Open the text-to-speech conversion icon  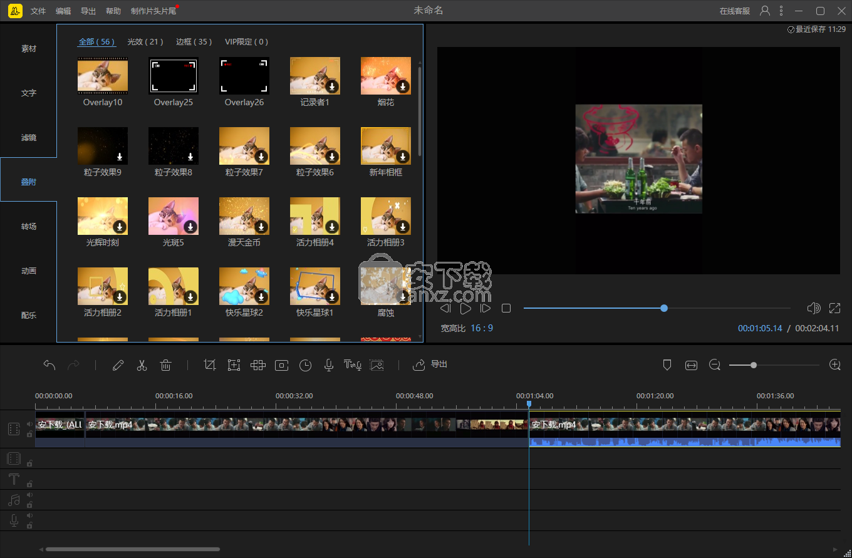pos(353,365)
